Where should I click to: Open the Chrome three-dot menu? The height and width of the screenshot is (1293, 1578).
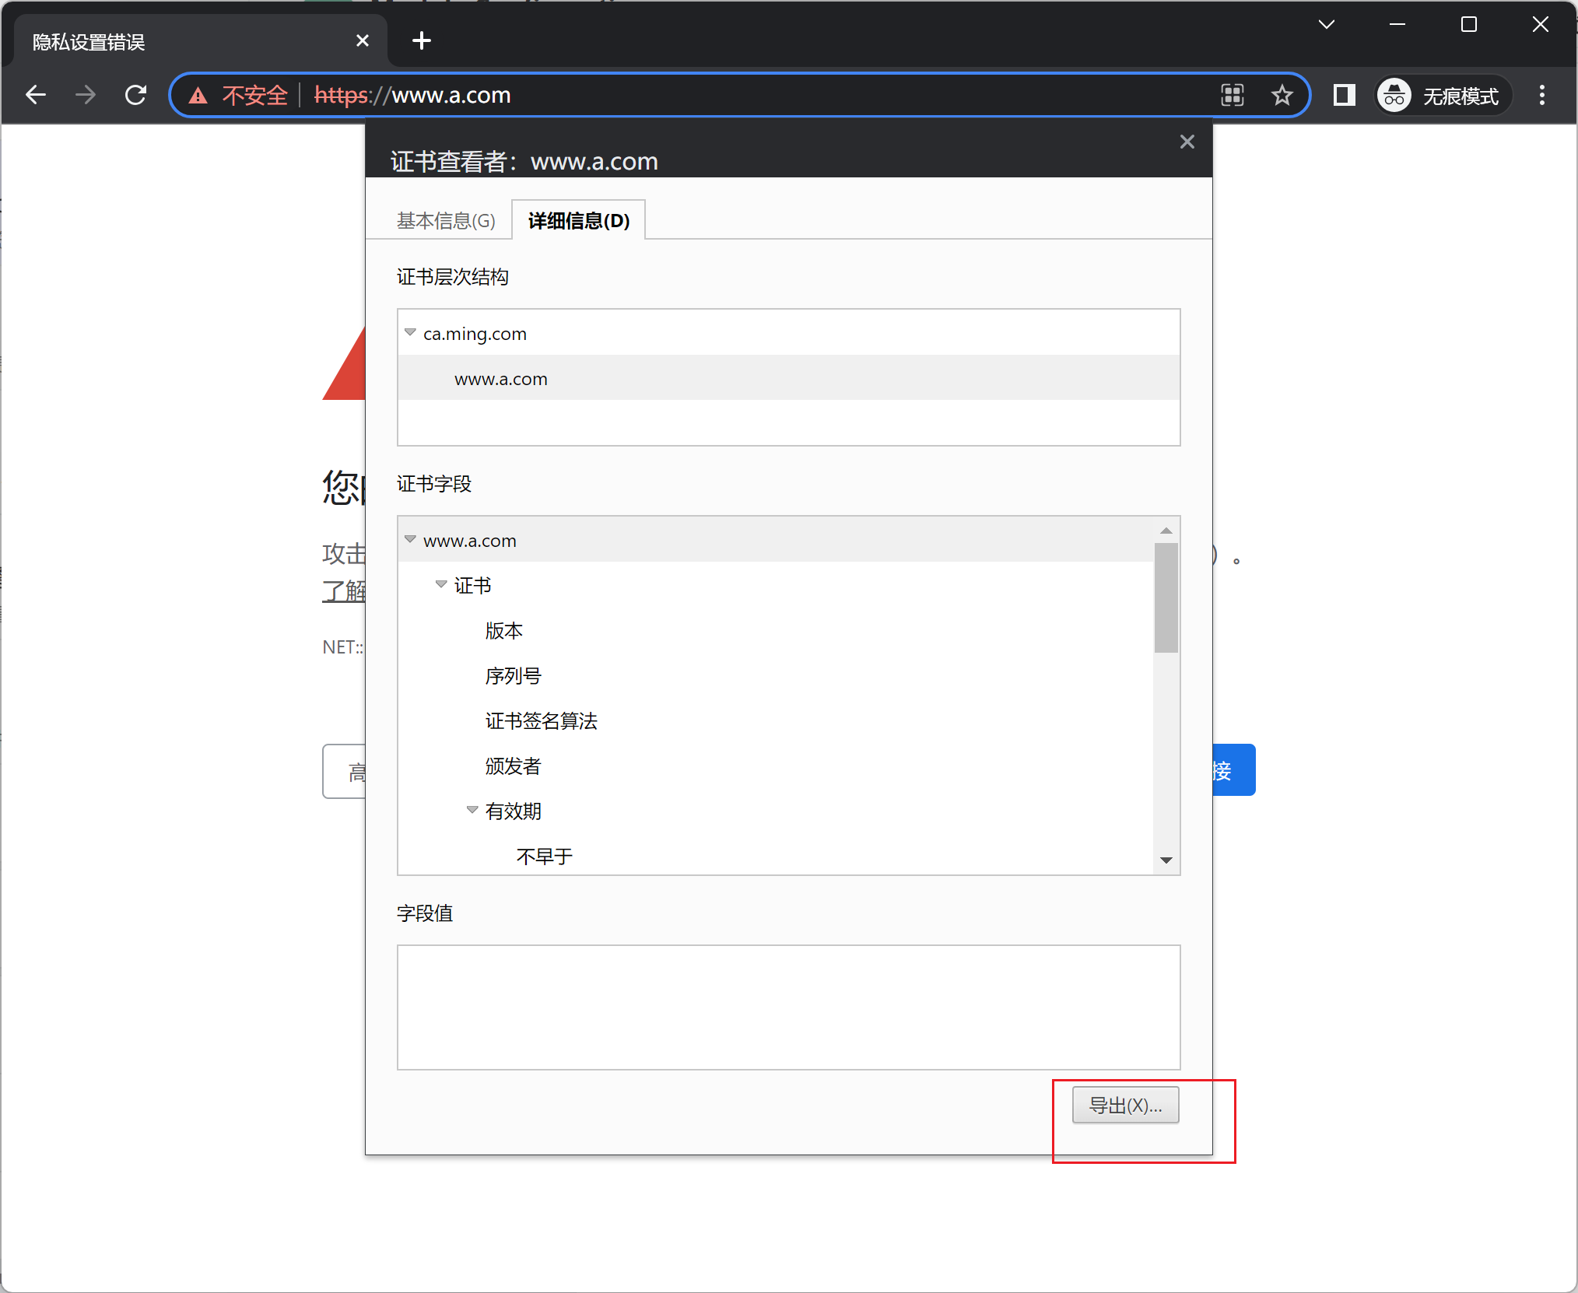click(1541, 95)
